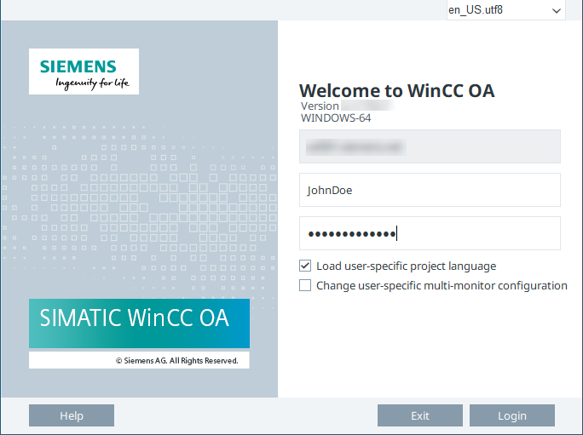
Task: Open Help from the bottom bar
Action: pyautogui.click(x=72, y=415)
